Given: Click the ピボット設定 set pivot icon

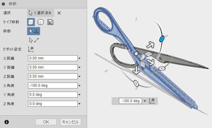Looking at the screenshot, I should (31, 49).
